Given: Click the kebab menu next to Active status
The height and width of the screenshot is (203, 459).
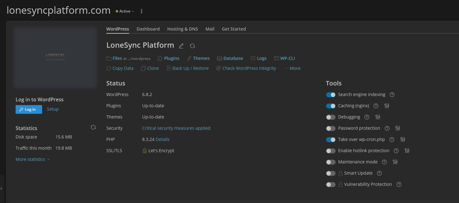Looking at the screenshot, I should pyautogui.click(x=142, y=11).
